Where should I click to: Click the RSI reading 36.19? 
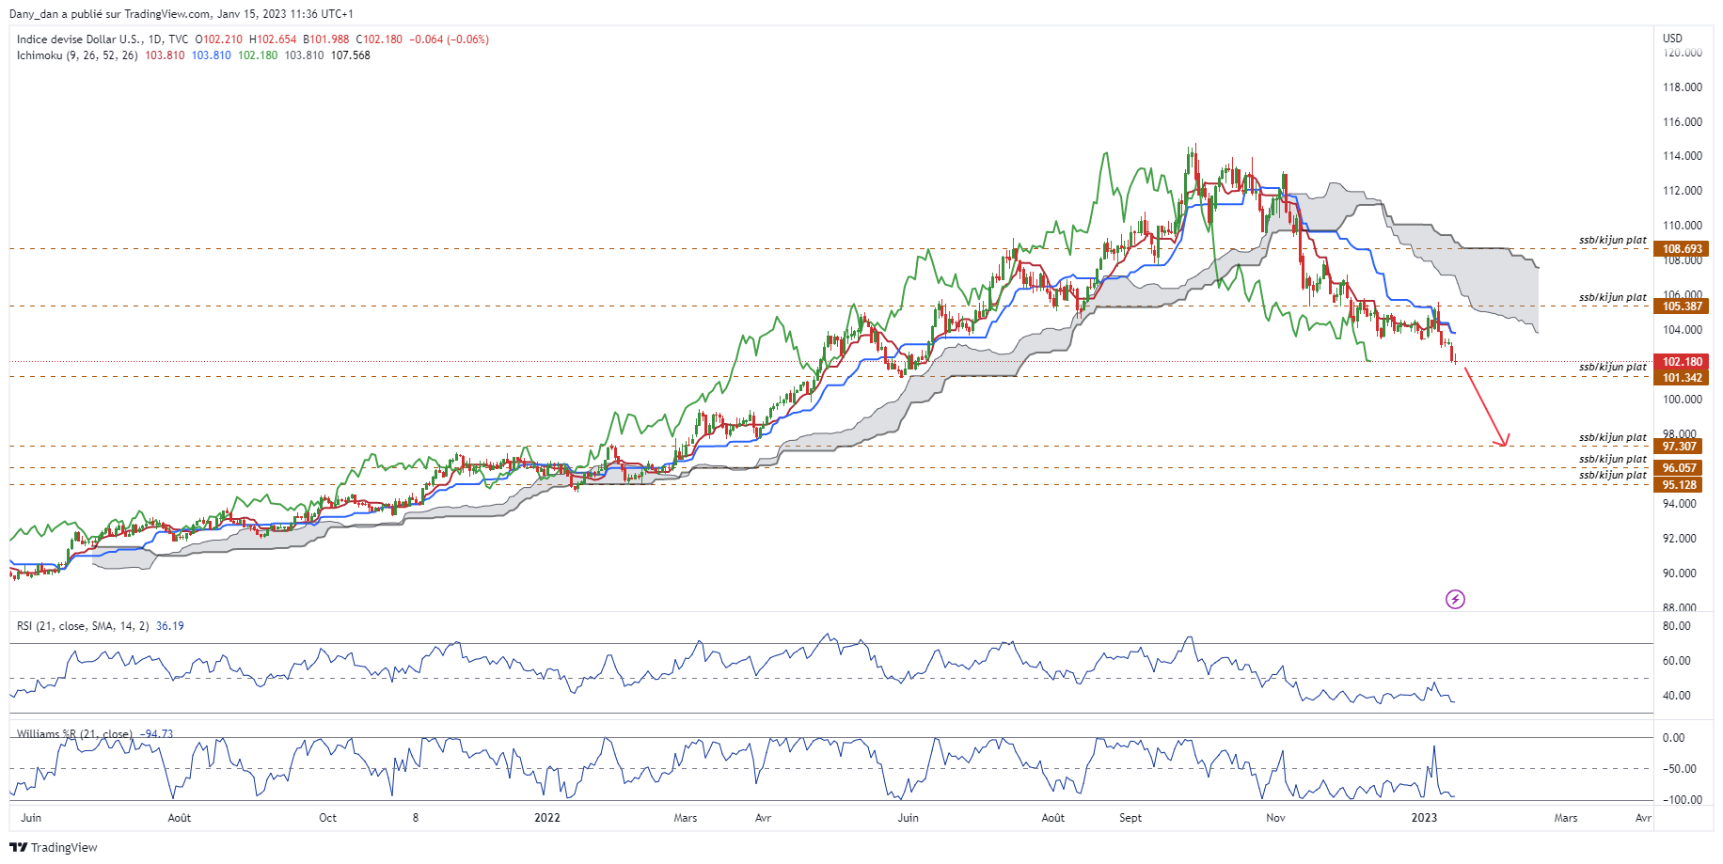point(170,626)
